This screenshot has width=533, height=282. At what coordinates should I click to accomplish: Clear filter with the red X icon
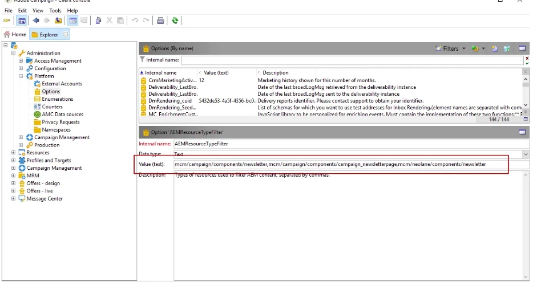pyautogui.click(x=527, y=58)
